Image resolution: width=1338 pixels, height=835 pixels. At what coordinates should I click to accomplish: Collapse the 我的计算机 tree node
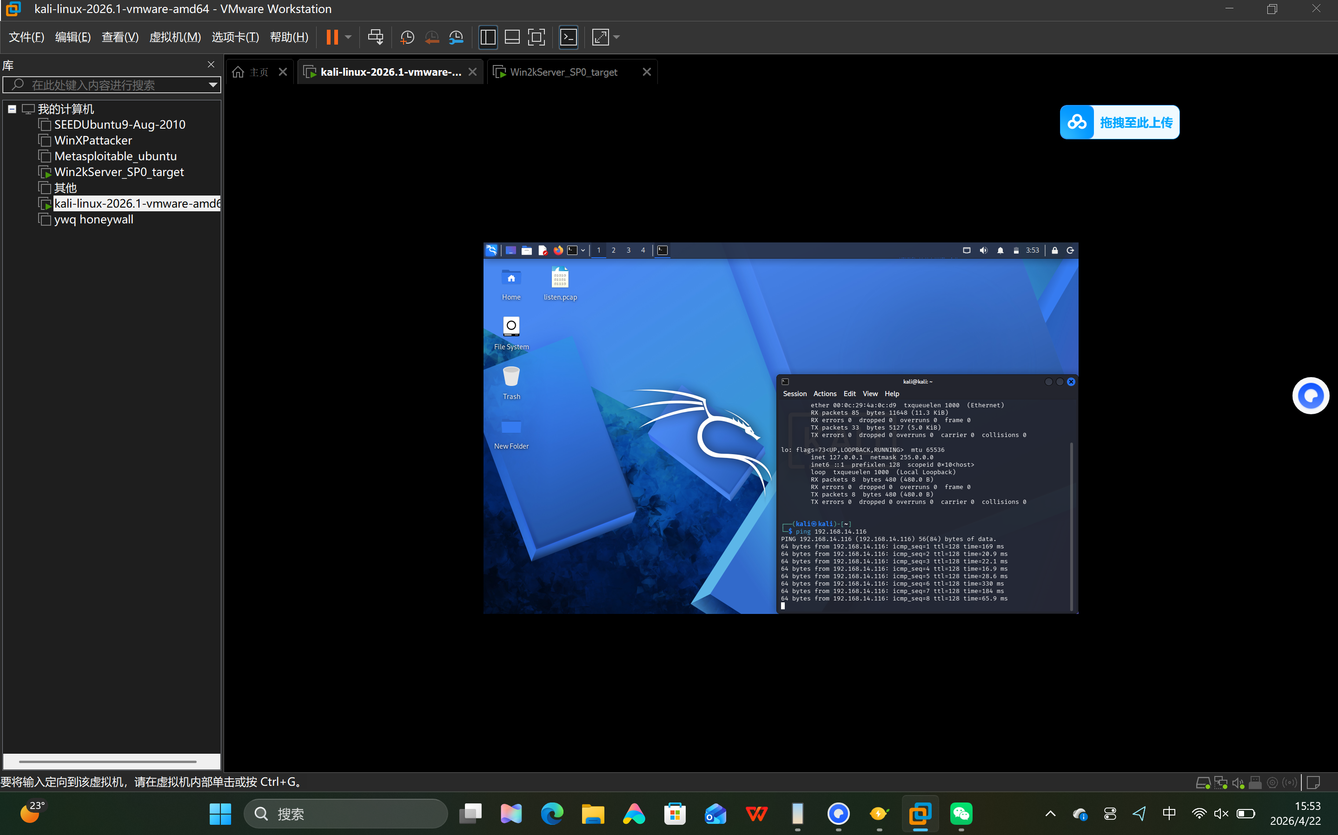tap(12, 109)
